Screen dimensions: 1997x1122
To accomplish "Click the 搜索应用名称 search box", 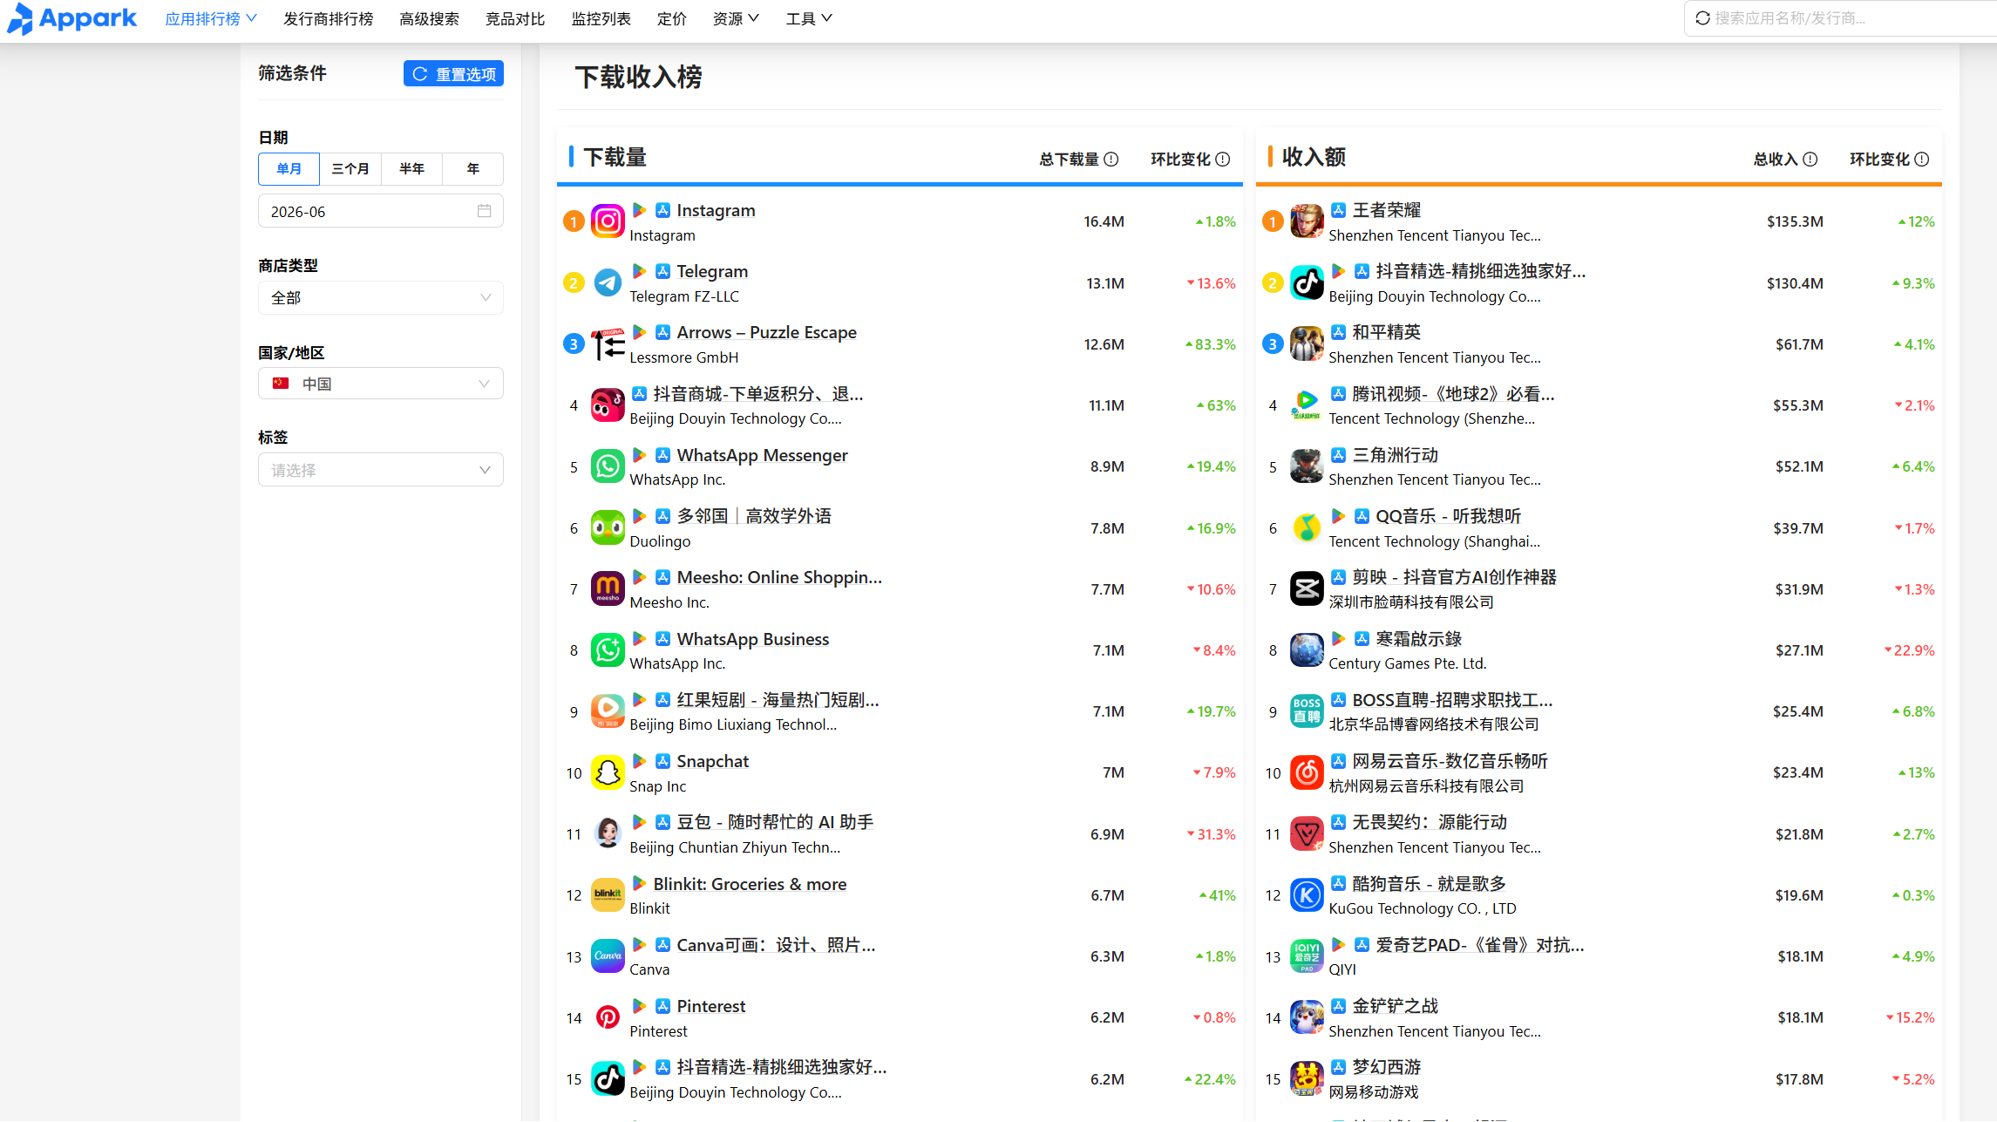I will (x=1840, y=18).
